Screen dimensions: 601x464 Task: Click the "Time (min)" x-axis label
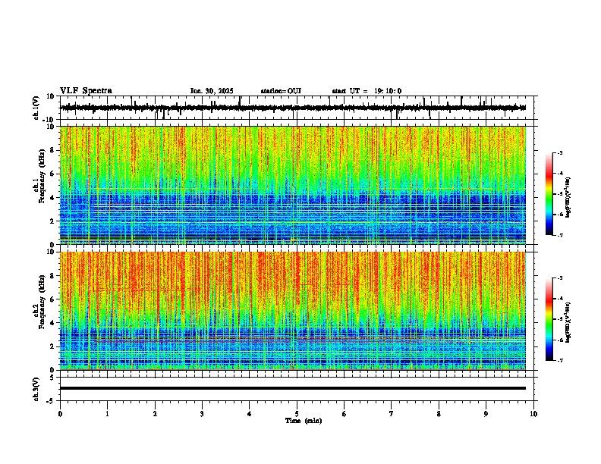click(x=304, y=421)
